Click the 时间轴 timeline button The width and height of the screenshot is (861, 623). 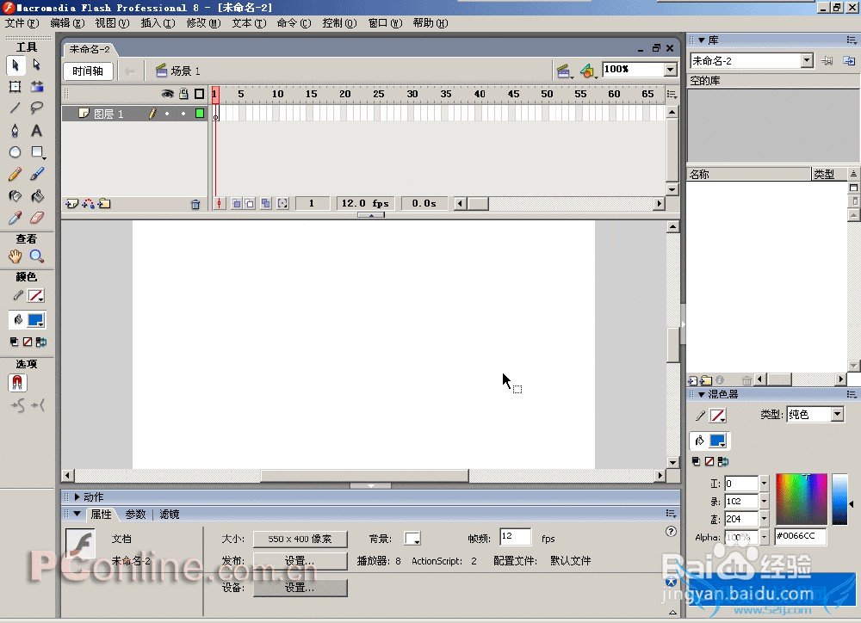(88, 71)
